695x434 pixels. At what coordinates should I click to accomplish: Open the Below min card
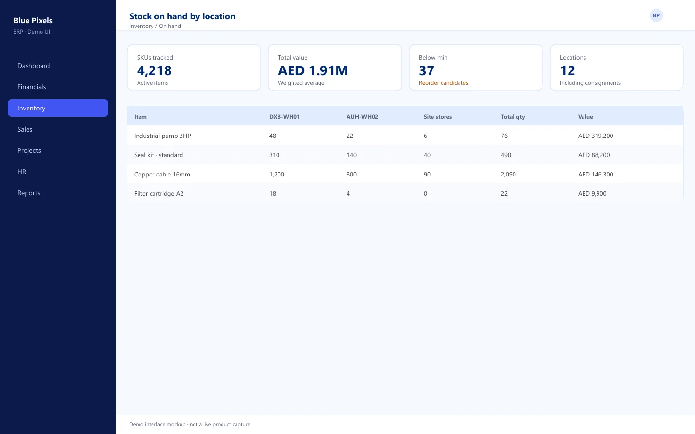click(476, 68)
